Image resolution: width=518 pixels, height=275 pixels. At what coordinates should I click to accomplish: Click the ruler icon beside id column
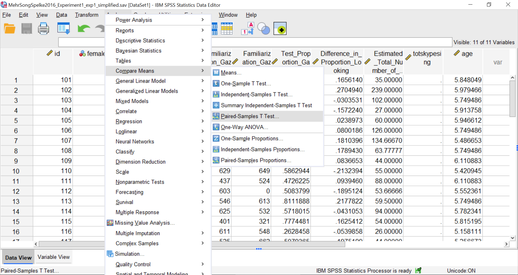(x=50, y=53)
